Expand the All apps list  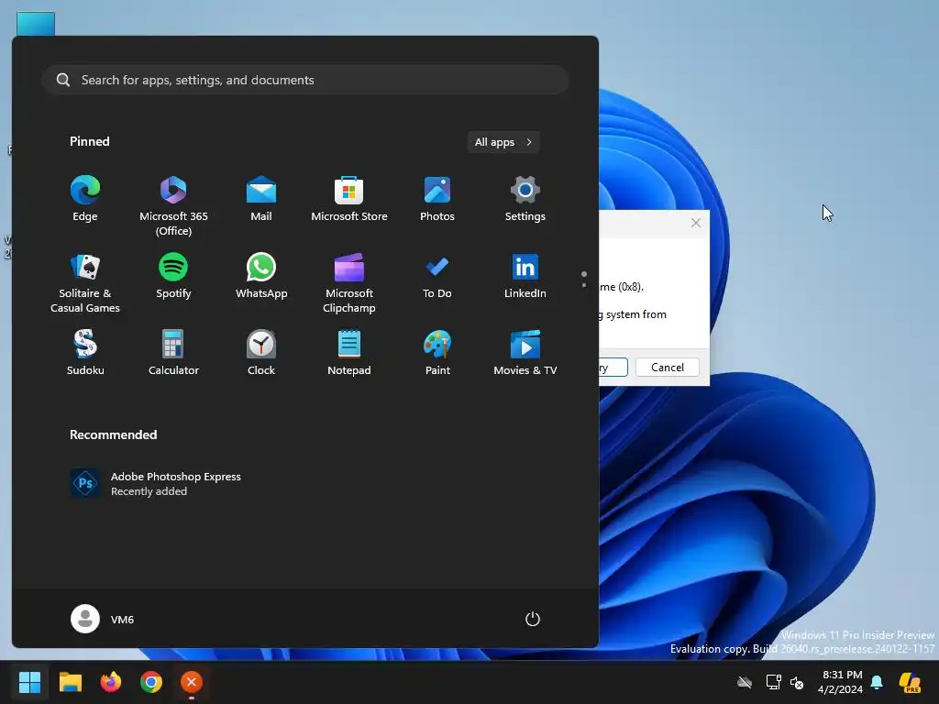click(x=503, y=142)
